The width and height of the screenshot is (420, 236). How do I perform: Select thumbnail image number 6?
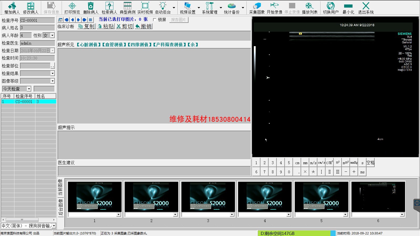(378, 197)
